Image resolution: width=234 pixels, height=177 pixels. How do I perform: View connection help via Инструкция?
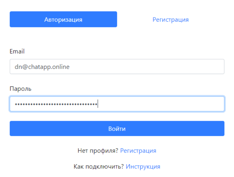(143, 167)
